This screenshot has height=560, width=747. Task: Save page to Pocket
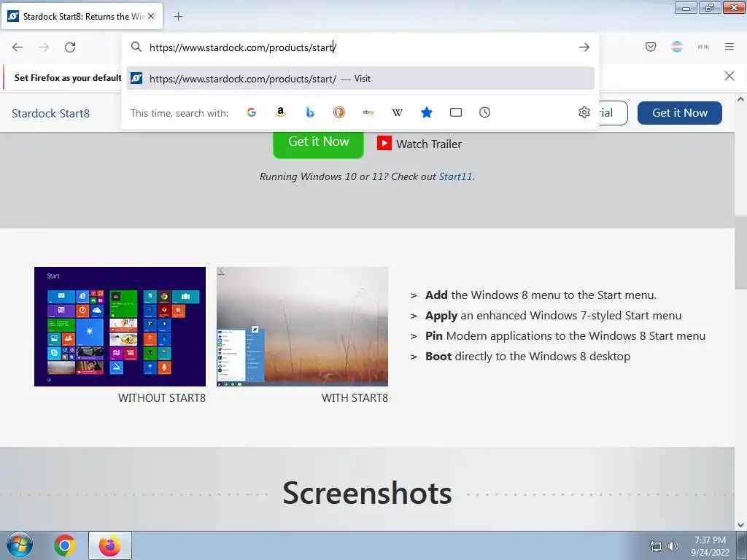click(651, 47)
